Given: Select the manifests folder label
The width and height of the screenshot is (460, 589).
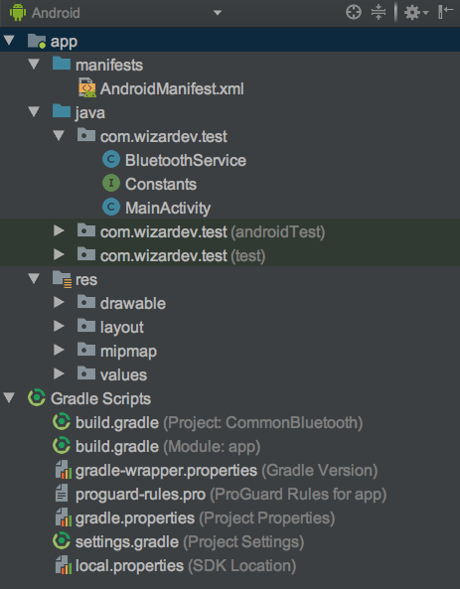Looking at the screenshot, I should tap(109, 65).
